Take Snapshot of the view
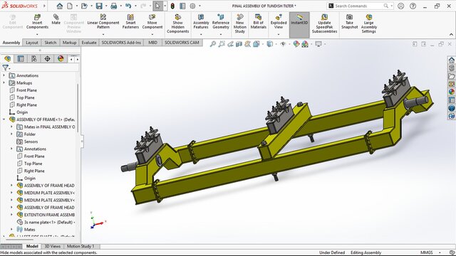456x256 pixels. [349, 21]
